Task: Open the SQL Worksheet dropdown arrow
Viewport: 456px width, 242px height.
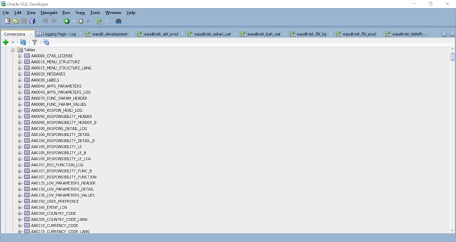Action: point(107,21)
